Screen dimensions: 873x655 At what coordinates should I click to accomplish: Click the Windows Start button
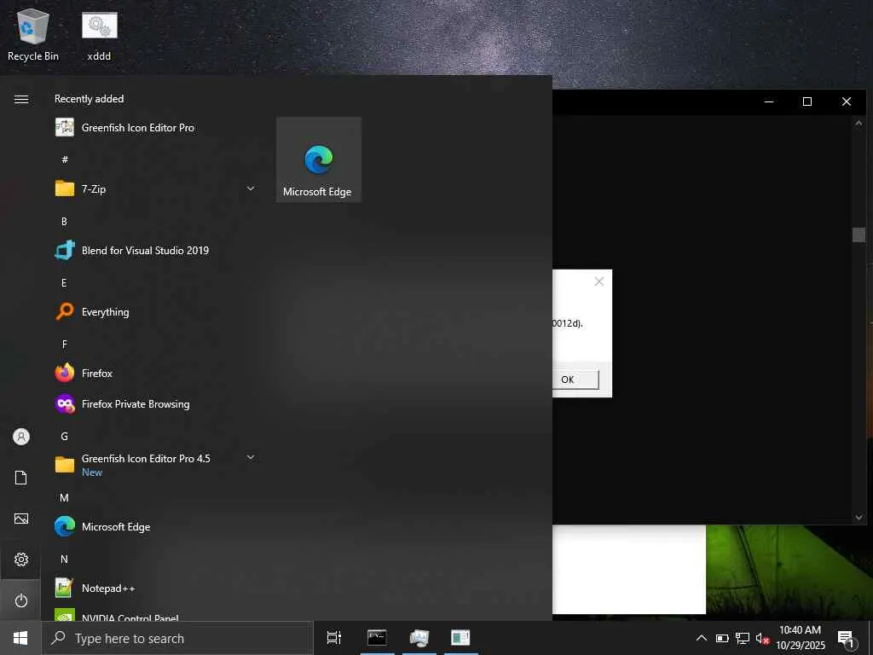20,638
